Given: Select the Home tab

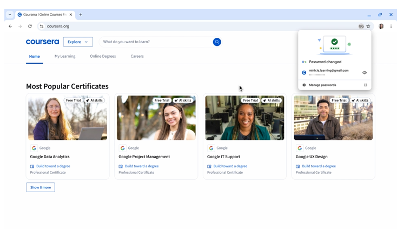Looking at the screenshot, I should coord(35,57).
